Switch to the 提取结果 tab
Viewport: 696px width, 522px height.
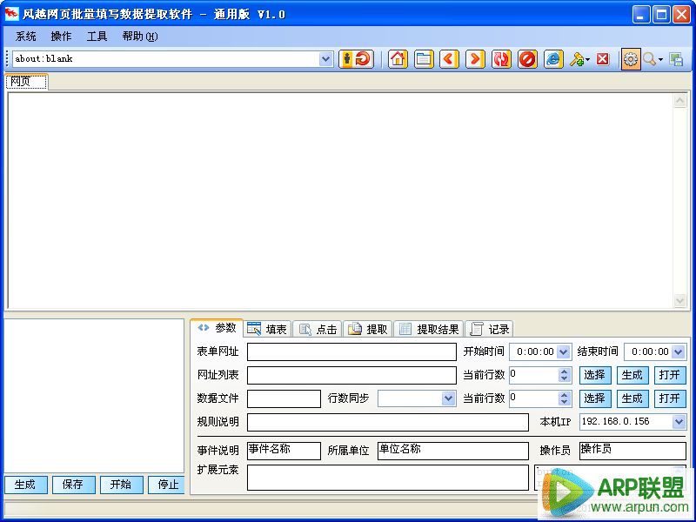click(x=429, y=329)
